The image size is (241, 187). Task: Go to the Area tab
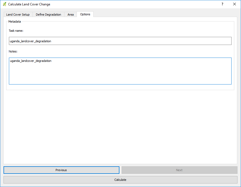point(71,15)
